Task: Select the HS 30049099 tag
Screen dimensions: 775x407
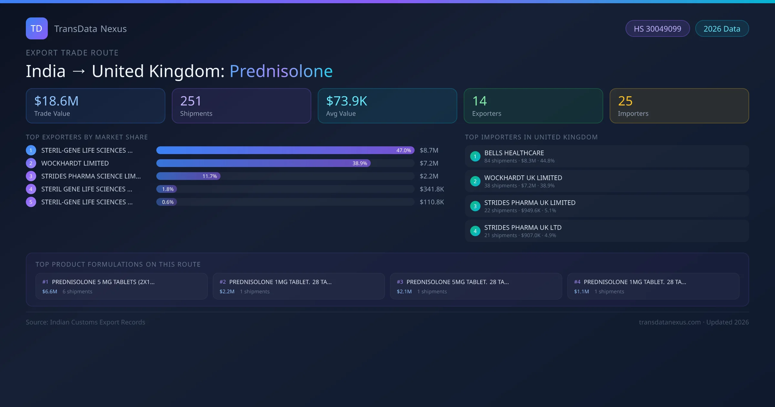Action: pos(657,29)
